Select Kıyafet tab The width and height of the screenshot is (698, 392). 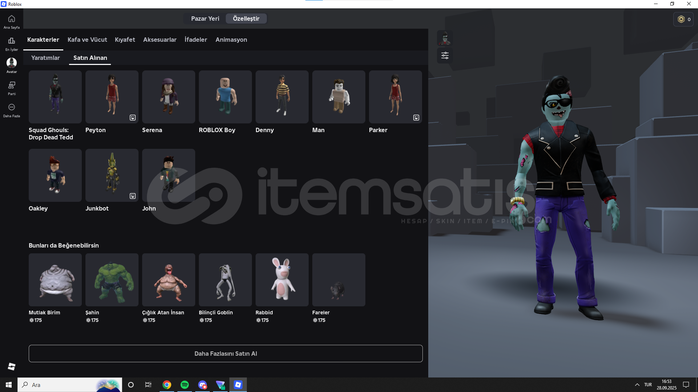[x=125, y=40]
